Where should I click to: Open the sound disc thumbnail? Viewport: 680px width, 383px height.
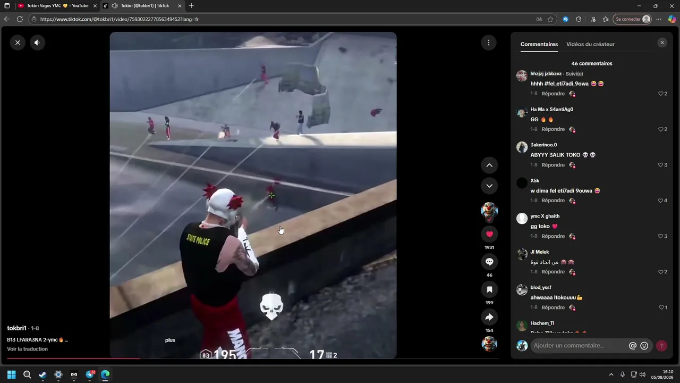[x=489, y=344]
